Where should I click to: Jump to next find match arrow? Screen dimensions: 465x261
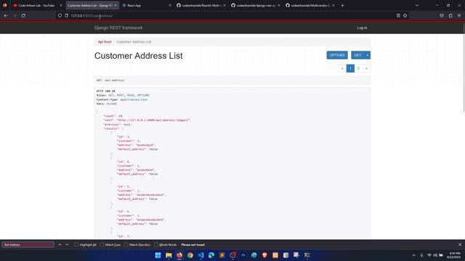(67, 245)
